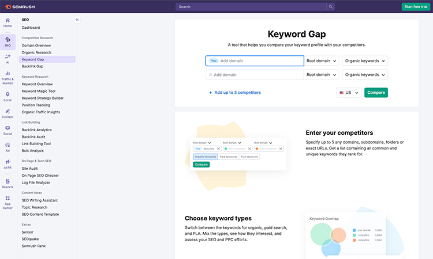Focus the You Add domain field
The image size is (433, 259).
coord(255,61)
